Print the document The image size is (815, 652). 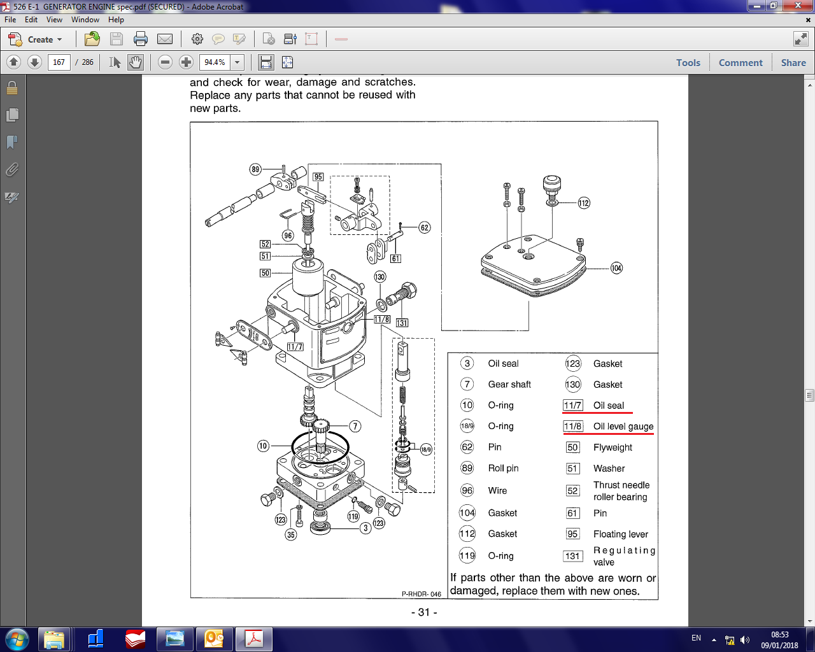point(141,39)
